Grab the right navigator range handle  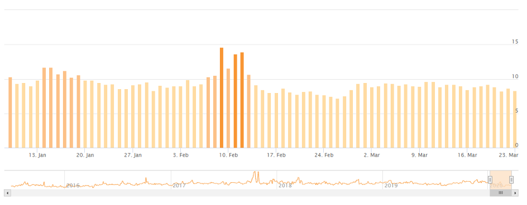(511, 180)
